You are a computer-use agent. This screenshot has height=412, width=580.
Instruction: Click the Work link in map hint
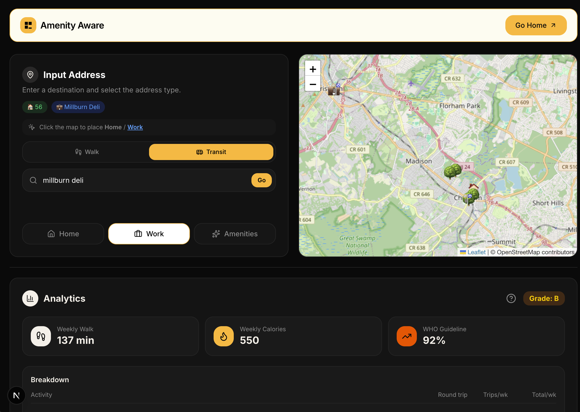[135, 127]
